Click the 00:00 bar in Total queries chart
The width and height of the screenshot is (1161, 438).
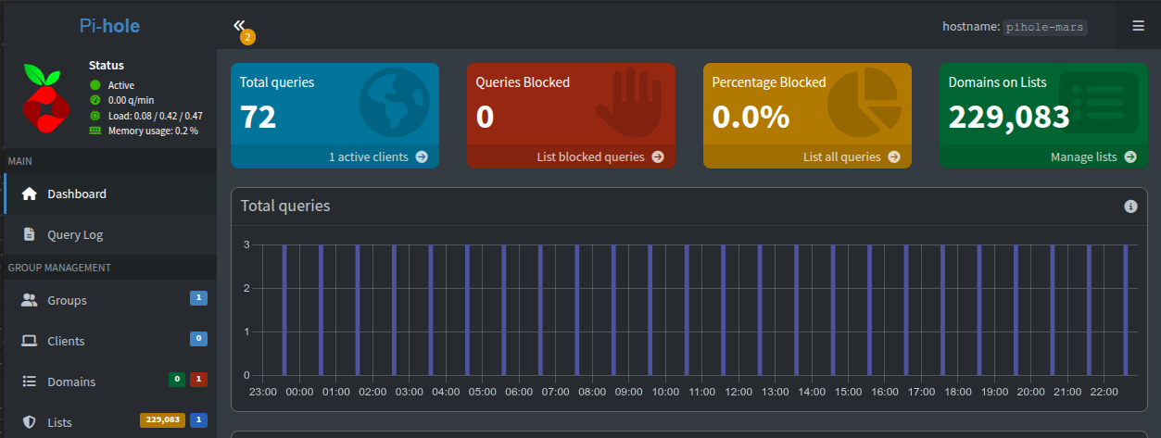coord(284,310)
